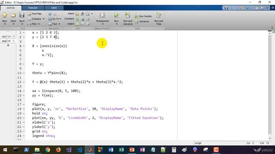
Task: Click the Run and Advance icon
Action: pyautogui.click(x=128, y=15)
